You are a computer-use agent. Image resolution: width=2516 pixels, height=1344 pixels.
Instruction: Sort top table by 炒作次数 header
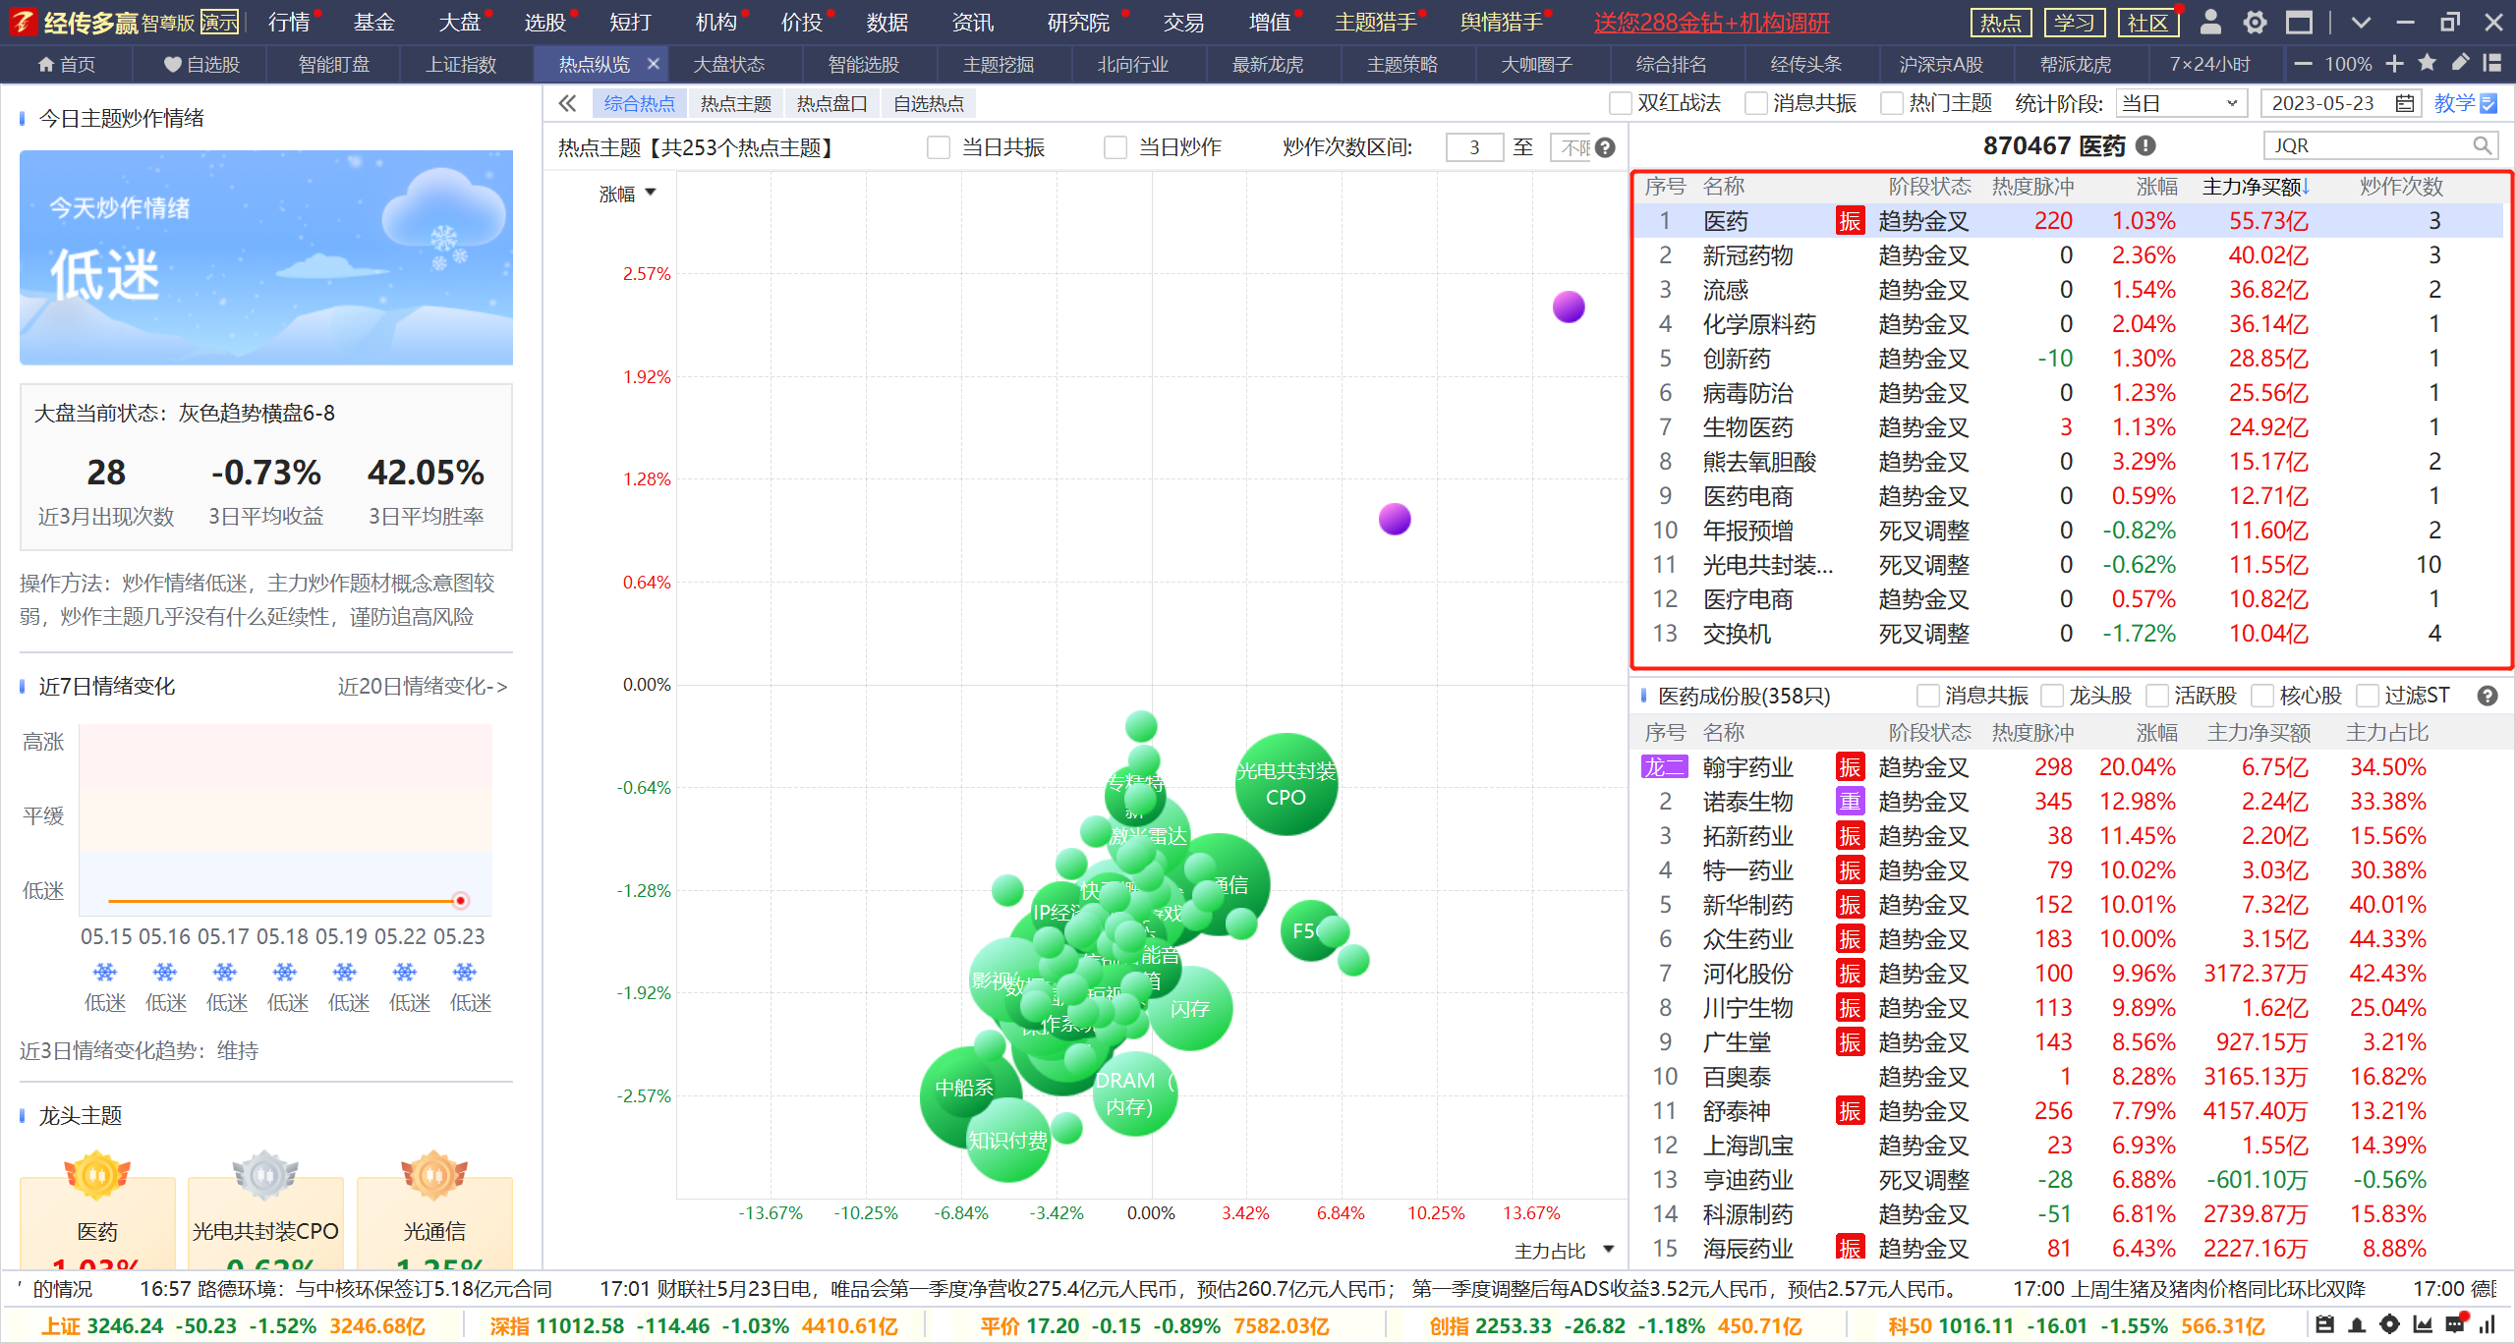pyautogui.click(x=2401, y=186)
